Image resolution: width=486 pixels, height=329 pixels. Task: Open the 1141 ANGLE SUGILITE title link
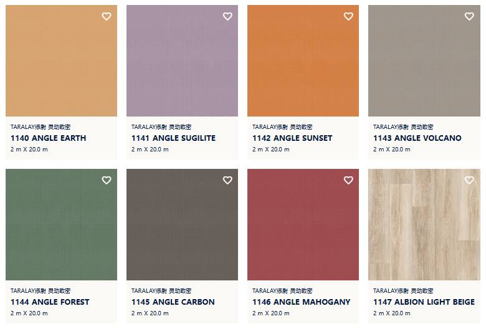[173, 138]
